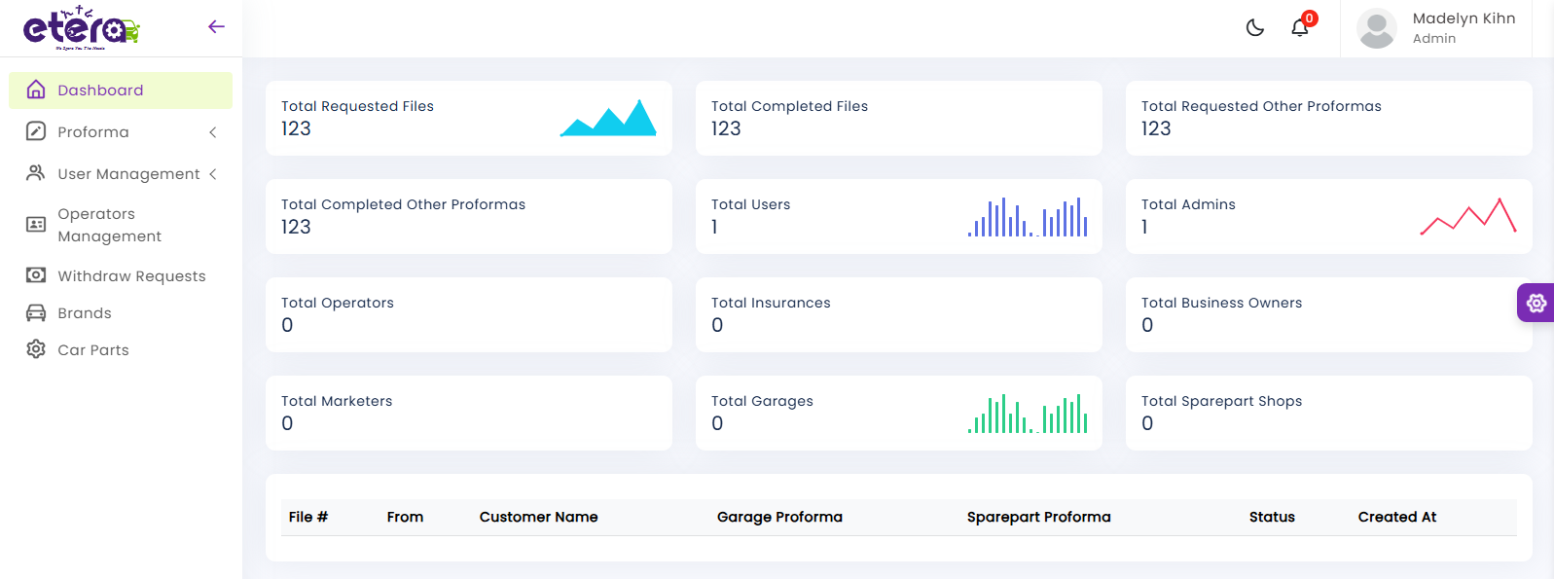1554x579 pixels.
Task: Click the Car Parts gear icon
Action: click(x=36, y=349)
